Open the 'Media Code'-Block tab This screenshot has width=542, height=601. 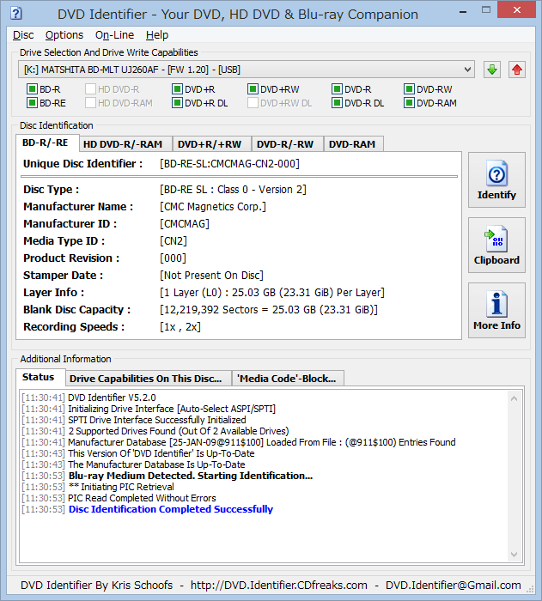point(289,378)
